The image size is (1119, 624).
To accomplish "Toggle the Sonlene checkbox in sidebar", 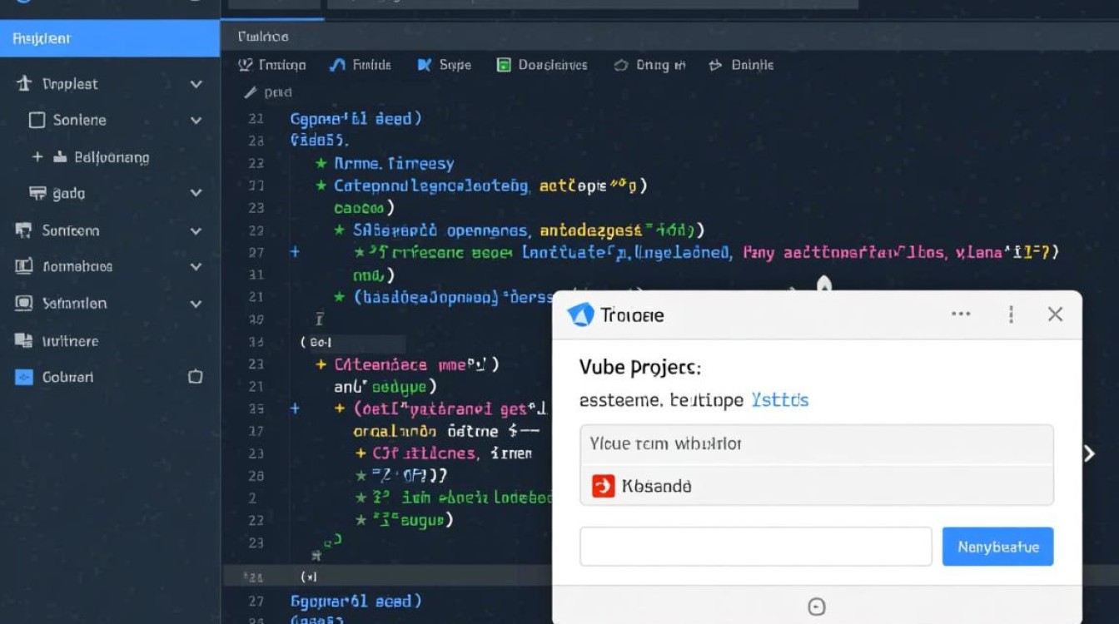I will [x=37, y=120].
